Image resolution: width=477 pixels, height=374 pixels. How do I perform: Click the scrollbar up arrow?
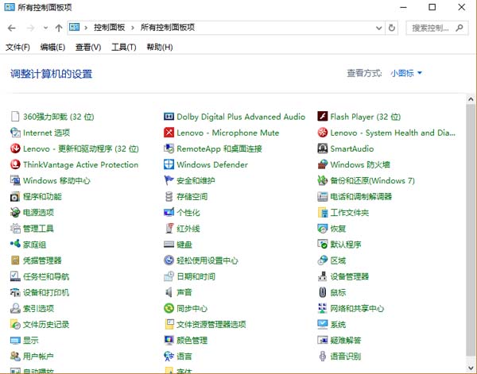pos(471,99)
